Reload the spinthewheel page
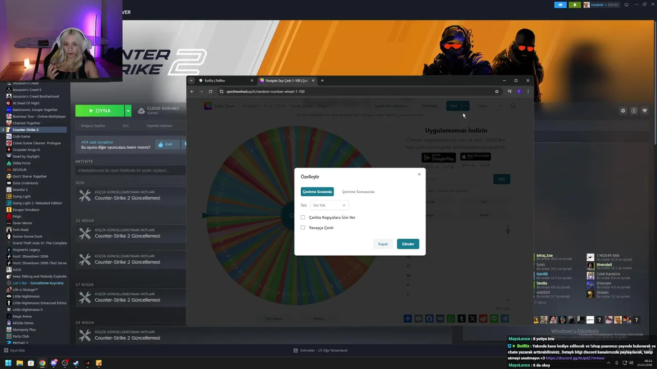 (210, 91)
